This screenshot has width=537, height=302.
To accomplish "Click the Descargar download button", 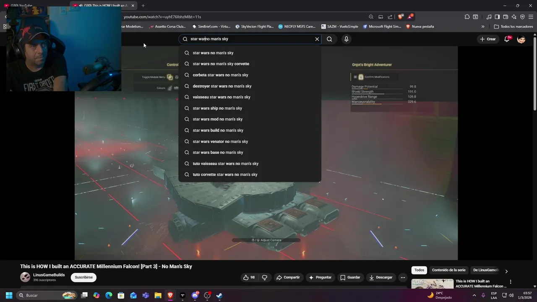I will (x=381, y=277).
